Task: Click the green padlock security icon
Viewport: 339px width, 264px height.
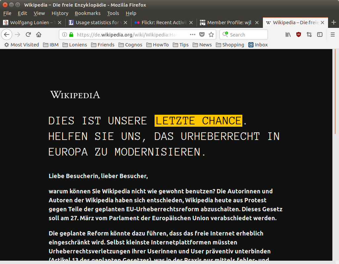Action: (x=71, y=34)
